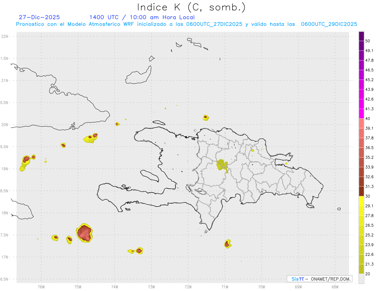Click the "30" value on the color scale
This screenshot has height=291, width=376.
click(368, 196)
